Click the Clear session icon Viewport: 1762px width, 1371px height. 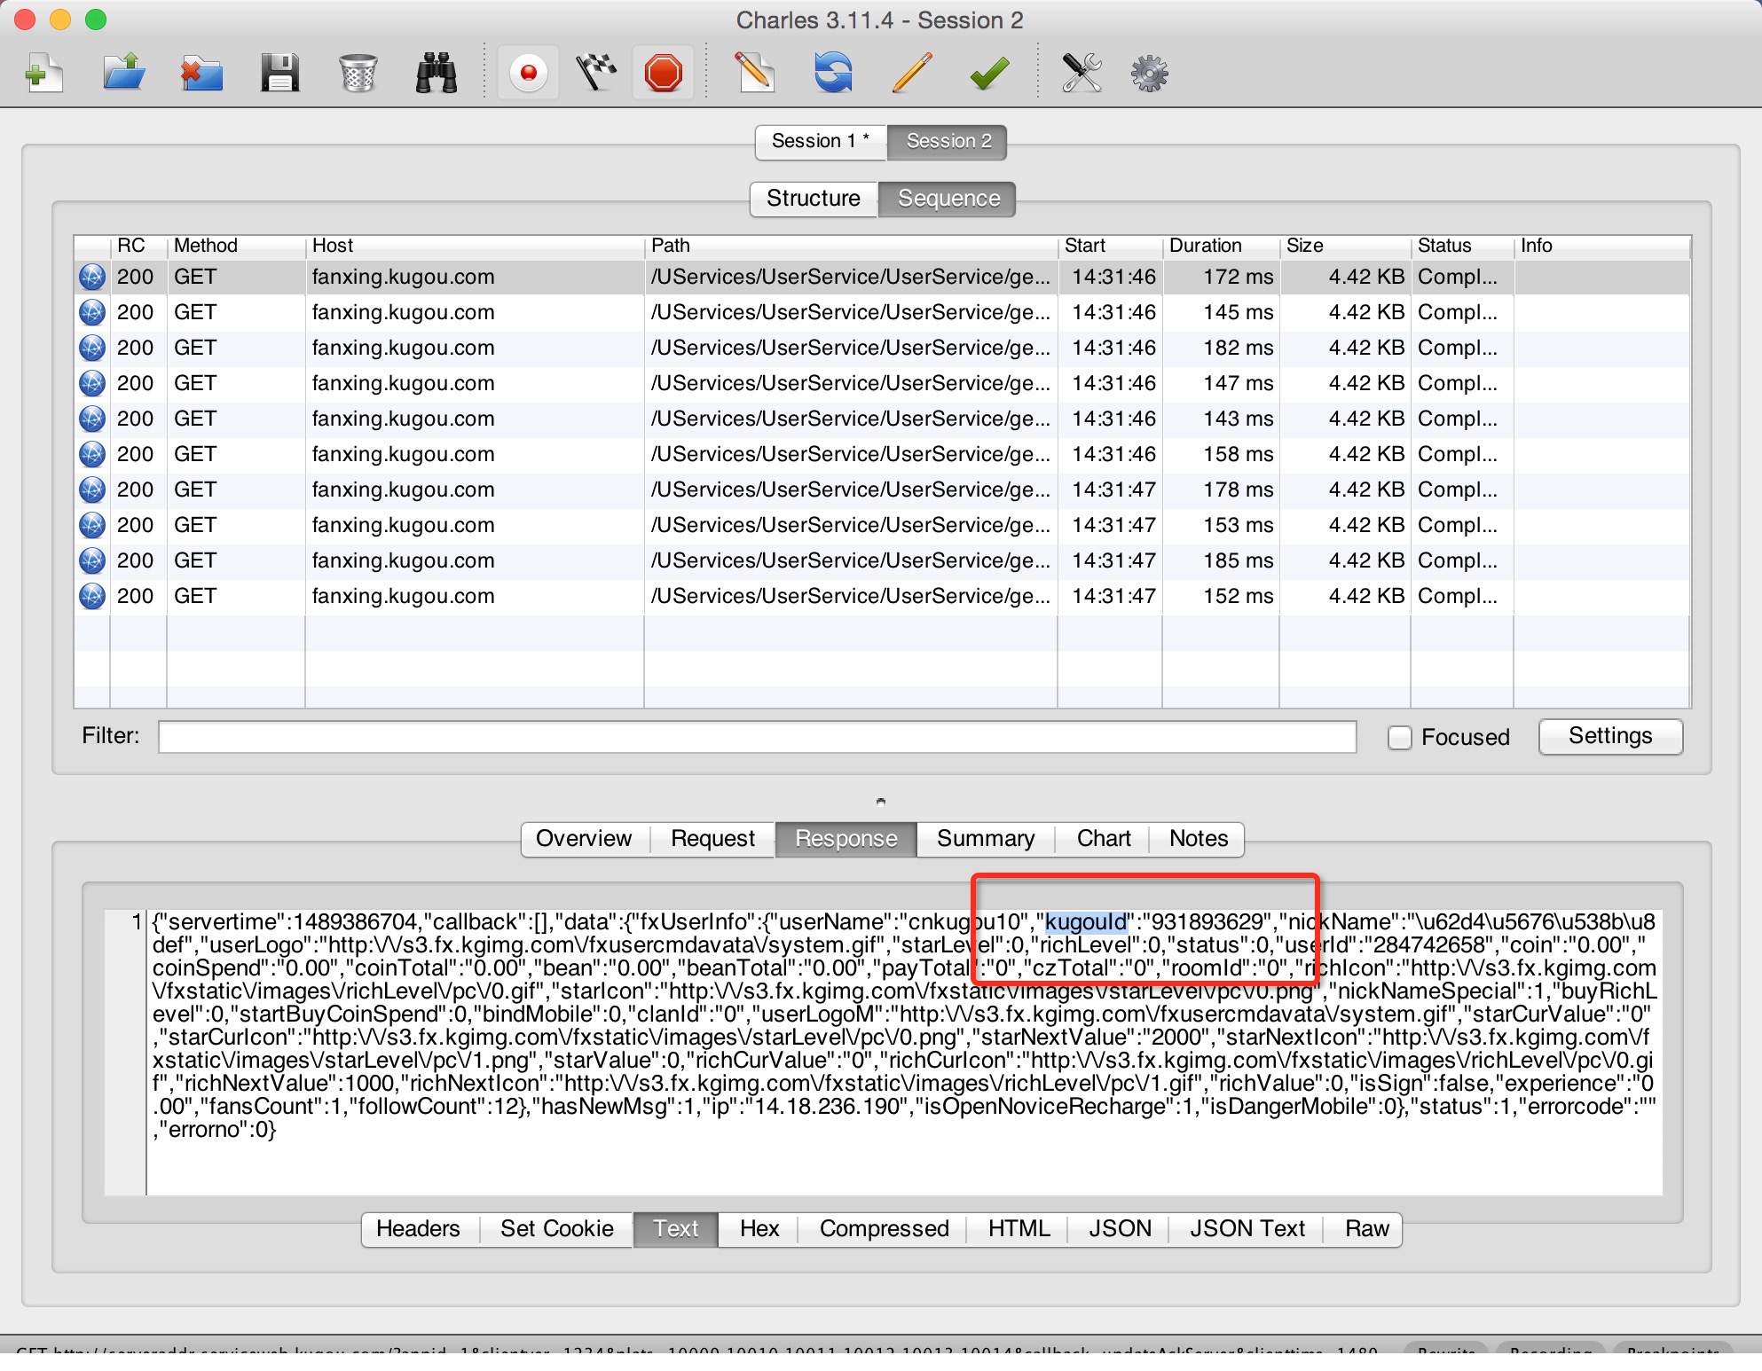click(358, 72)
